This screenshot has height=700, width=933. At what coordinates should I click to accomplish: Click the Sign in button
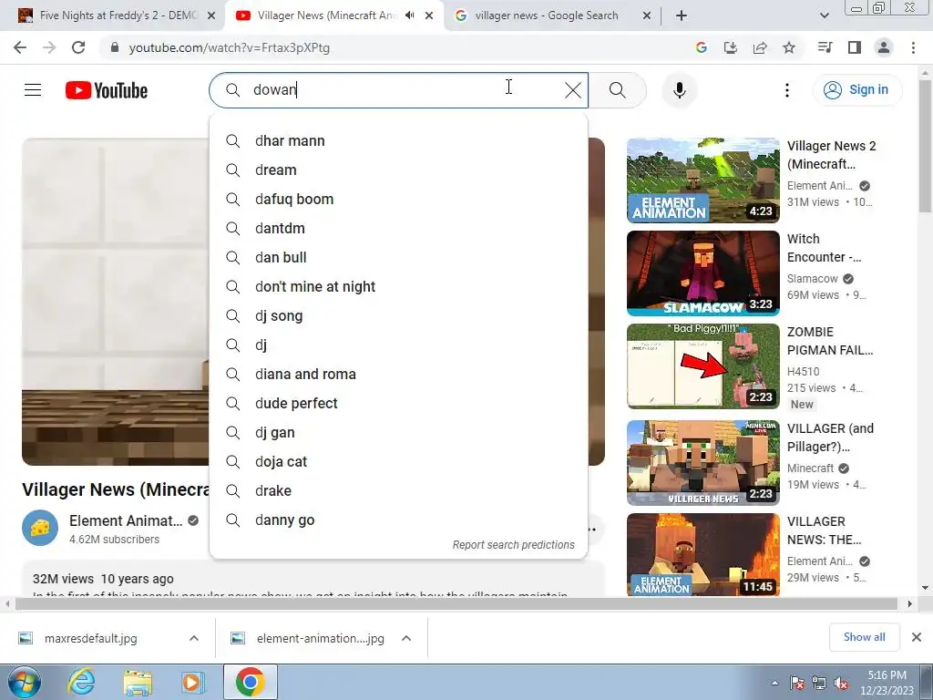coord(857,90)
